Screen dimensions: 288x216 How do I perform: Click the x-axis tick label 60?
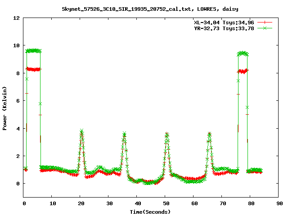point(194,203)
